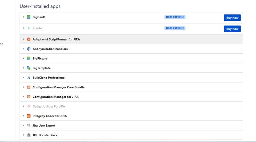Expand the BigTemplate row chevron
Image resolution: width=256 pixels, height=142 pixels.
pyautogui.click(x=23, y=68)
